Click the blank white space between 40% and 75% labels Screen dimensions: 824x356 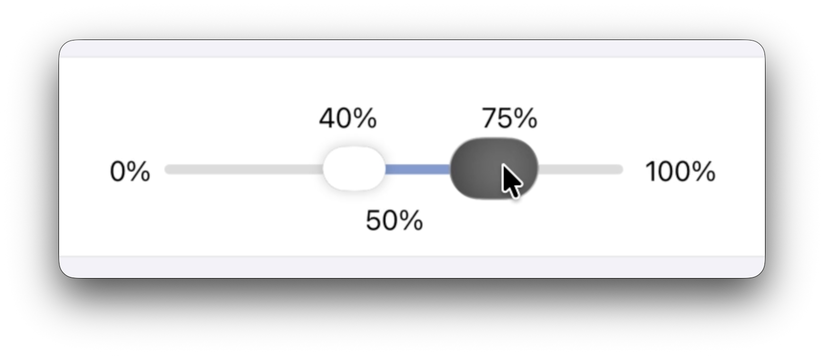click(428, 118)
